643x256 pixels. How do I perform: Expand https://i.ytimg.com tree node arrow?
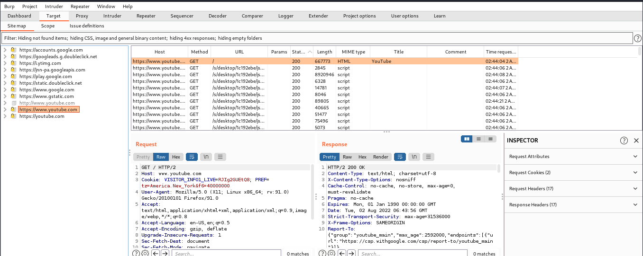pyautogui.click(x=5, y=63)
